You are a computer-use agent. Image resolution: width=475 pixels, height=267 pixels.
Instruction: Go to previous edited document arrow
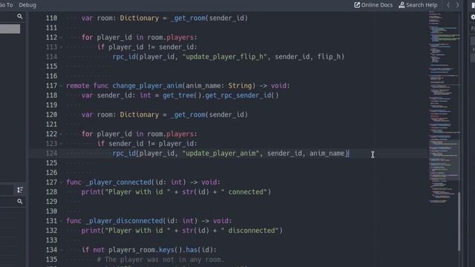448,5
